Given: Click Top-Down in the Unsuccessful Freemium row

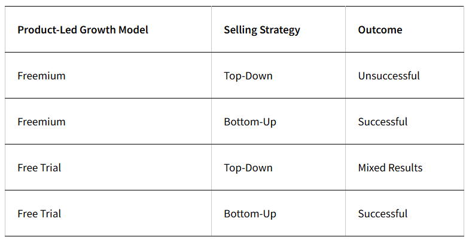Looking at the screenshot, I should click(x=248, y=76).
